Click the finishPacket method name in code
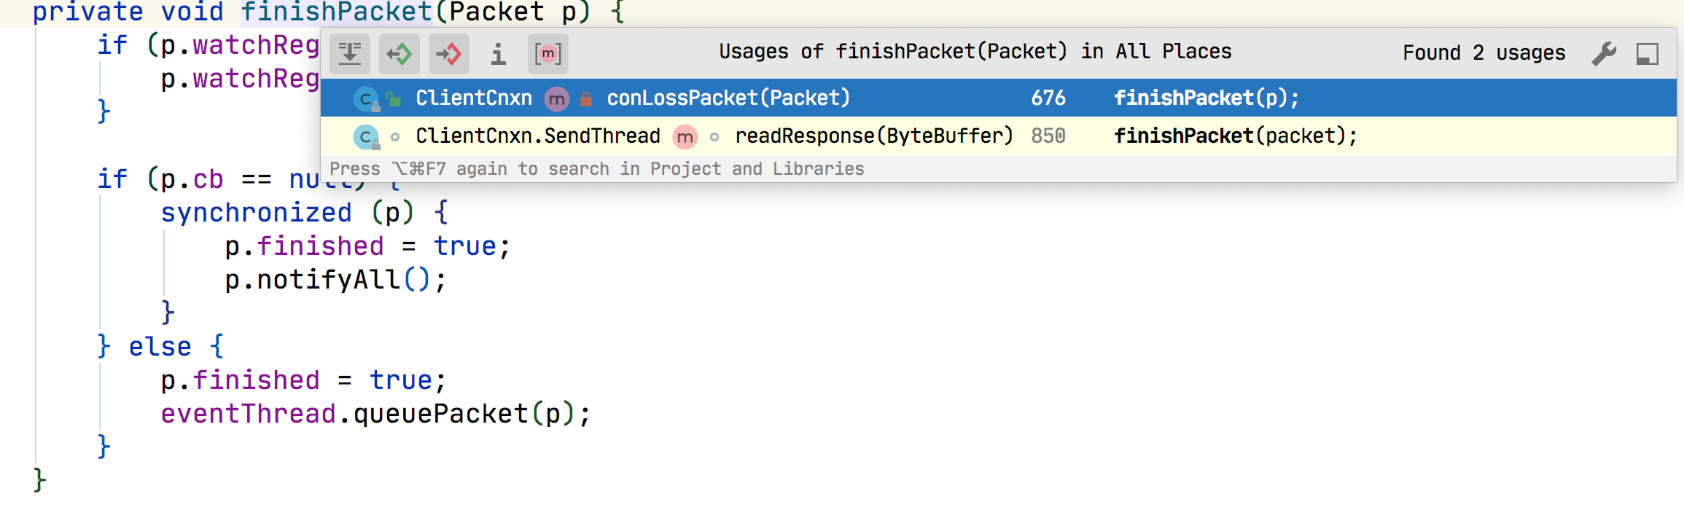This screenshot has height=513, width=1684. coord(337,12)
